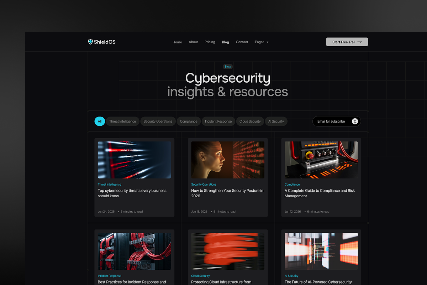Filter posts by Security Operations
The image size is (427, 285).
pyautogui.click(x=158, y=121)
